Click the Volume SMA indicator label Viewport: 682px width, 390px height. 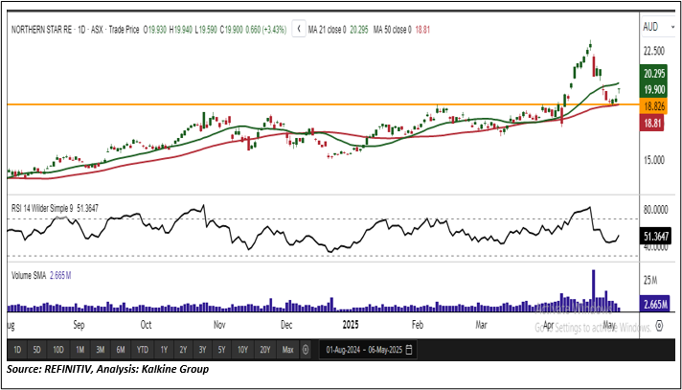pyautogui.click(x=29, y=274)
